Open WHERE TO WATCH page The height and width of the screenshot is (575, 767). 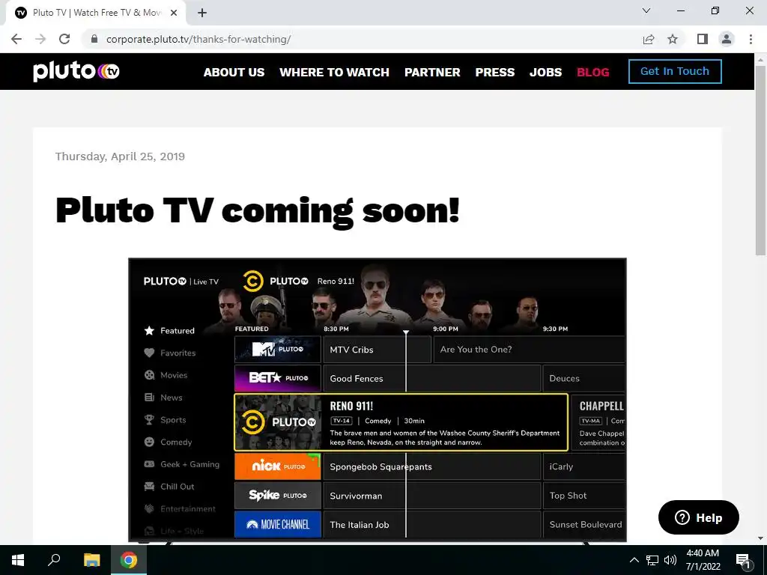[335, 73]
